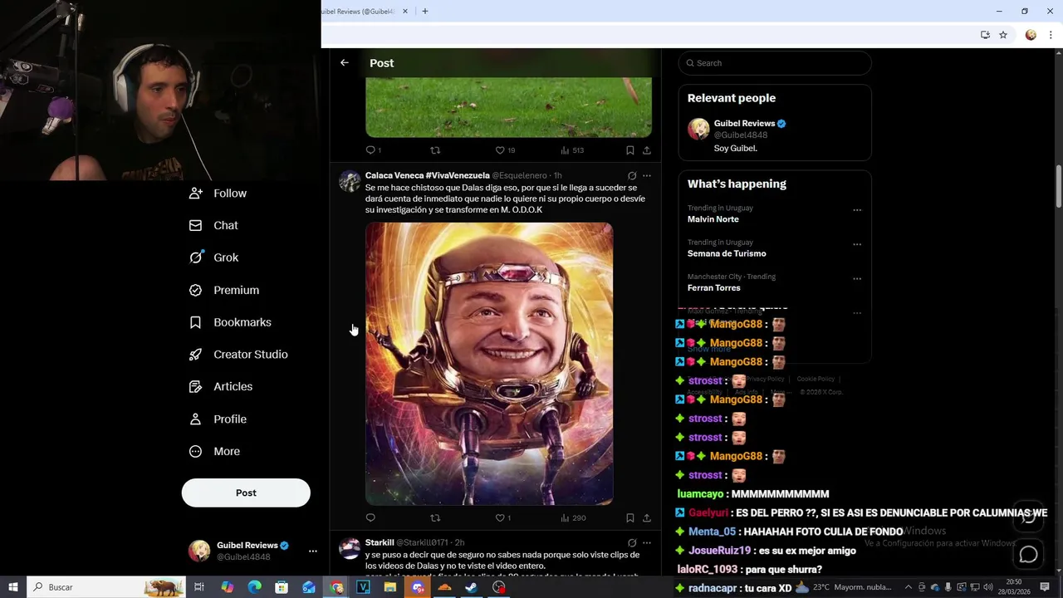This screenshot has width=1063, height=598.
Task: Like the post with 19 likes
Action: tap(505, 150)
